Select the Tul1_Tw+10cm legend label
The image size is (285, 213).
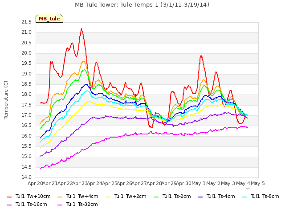(33, 196)
